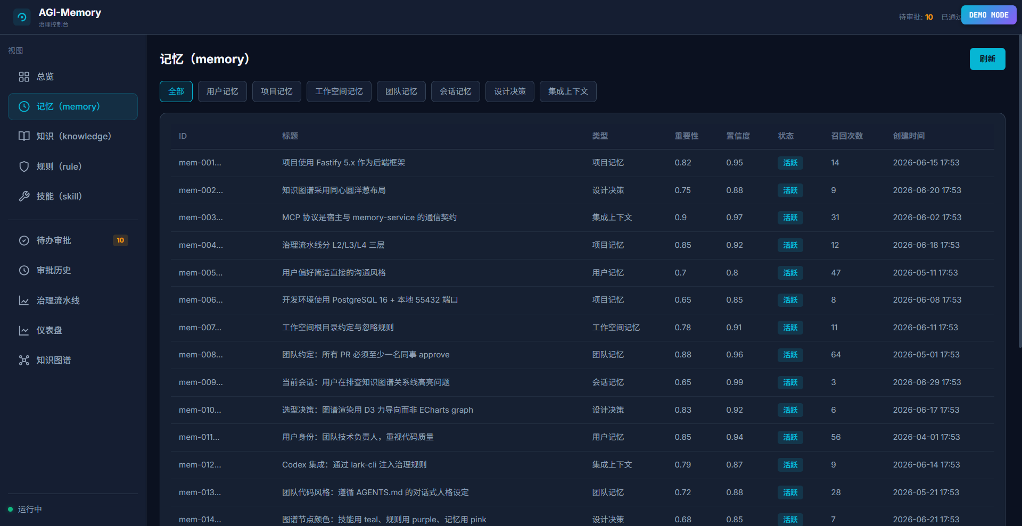Click the 待审批: 10 header counter

click(916, 17)
